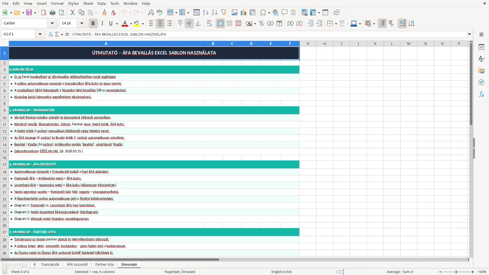Expand the Name Box dropdown
The height and width of the screenshot is (275, 489).
[x=40, y=34]
